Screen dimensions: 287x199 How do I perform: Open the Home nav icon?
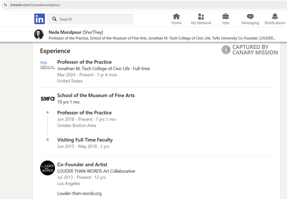click(x=176, y=17)
